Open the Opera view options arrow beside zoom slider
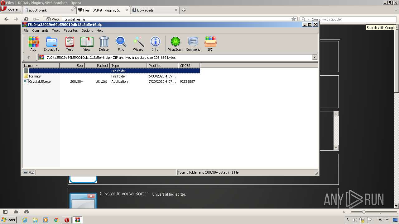Image resolution: width=399 pixels, height=224 pixels. click(x=344, y=212)
